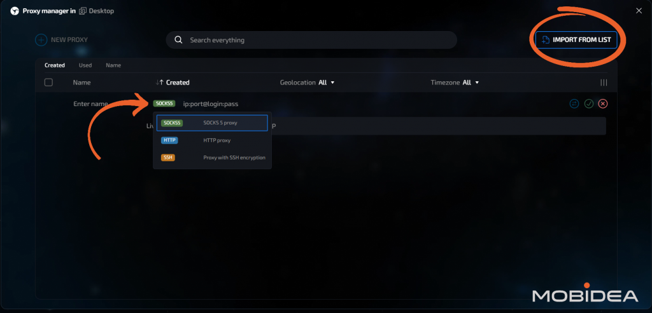Select Proxy with SSH encryption option

tap(212, 157)
